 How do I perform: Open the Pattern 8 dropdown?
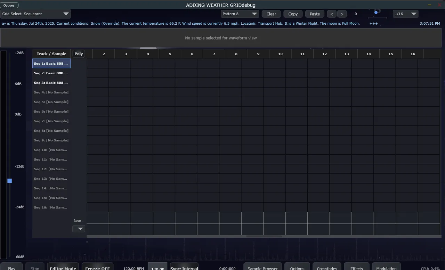point(240,14)
